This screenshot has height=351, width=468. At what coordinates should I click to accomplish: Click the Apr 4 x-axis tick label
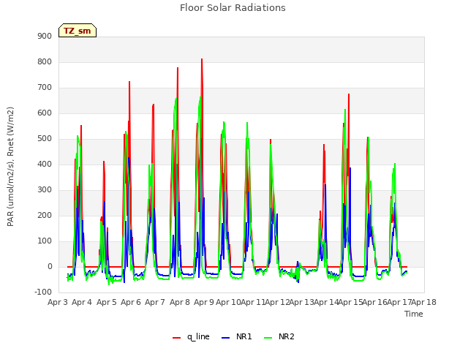(82, 302)
